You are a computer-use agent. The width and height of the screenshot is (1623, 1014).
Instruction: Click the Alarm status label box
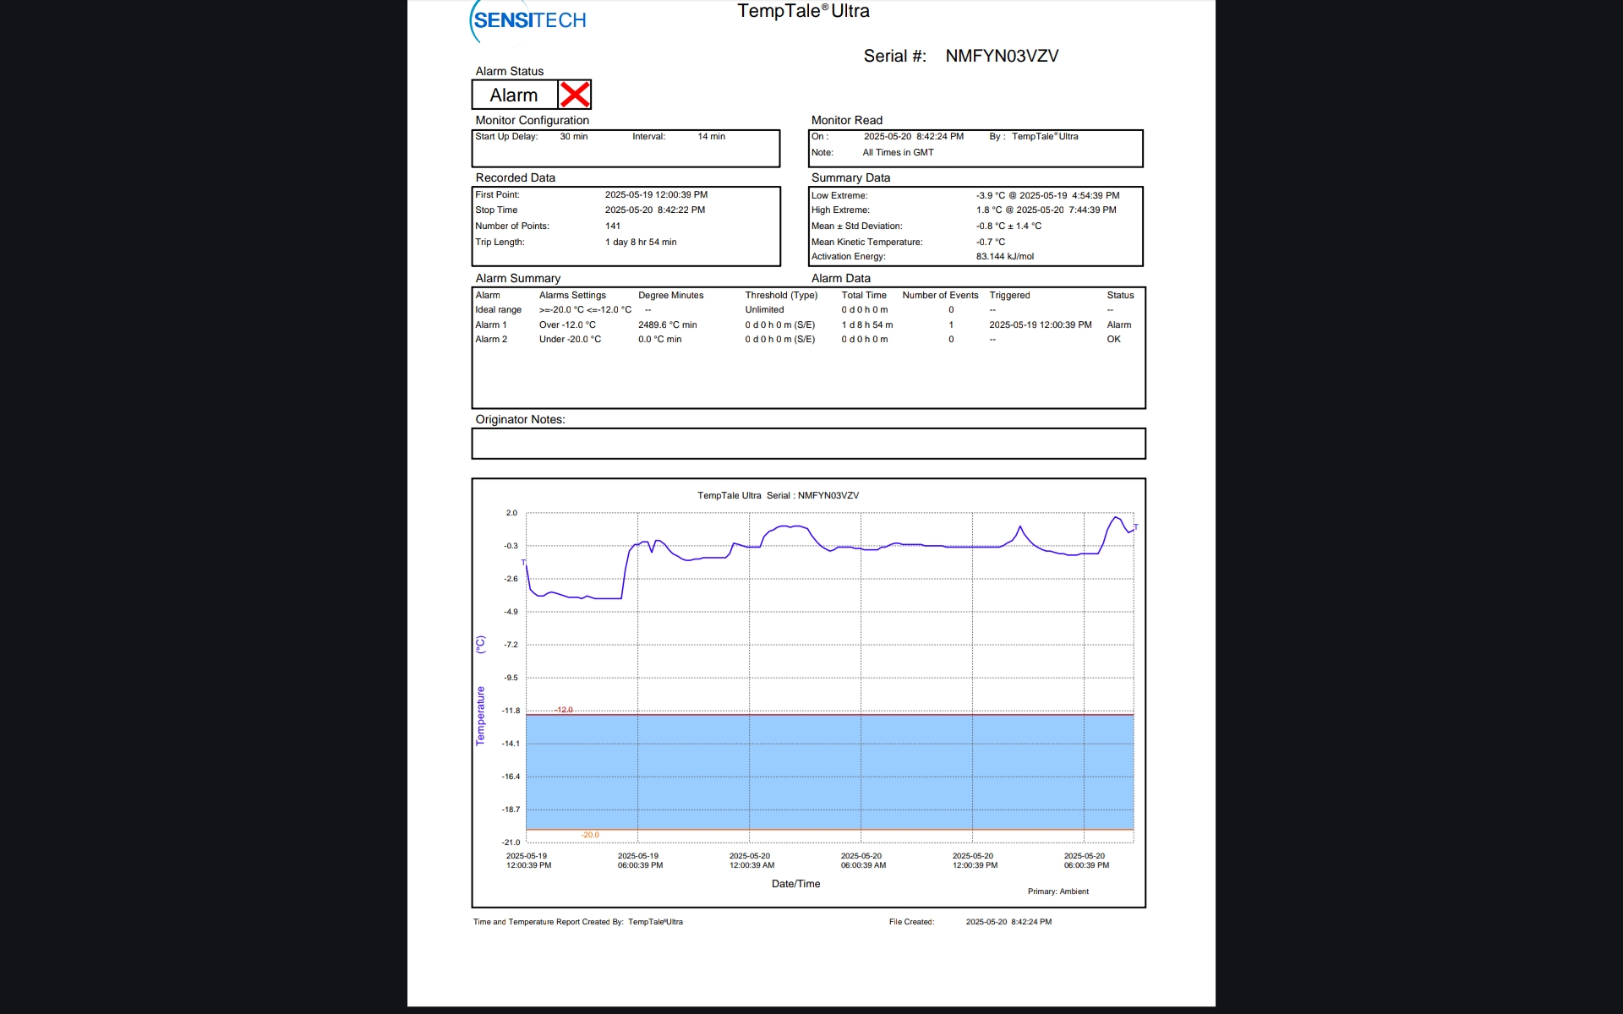(x=515, y=95)
